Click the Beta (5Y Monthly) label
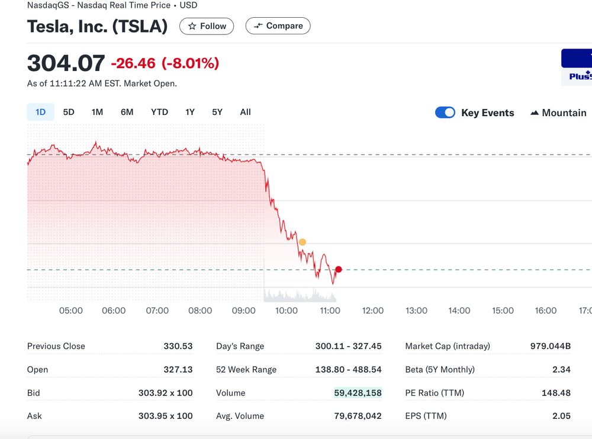 click(440, 370)
